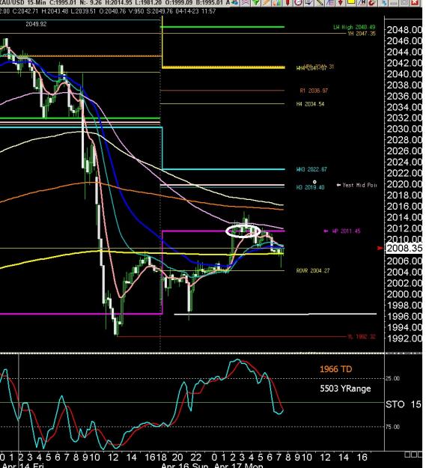426x468 pixels.
Task: Click the pink wave ribbon indicator icon
Action: 246,3
